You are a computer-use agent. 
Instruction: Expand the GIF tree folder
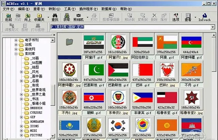pos(21,117)
